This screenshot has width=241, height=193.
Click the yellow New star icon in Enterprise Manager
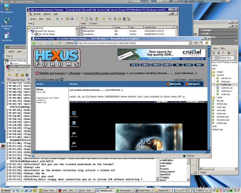(x=103, y=19)
